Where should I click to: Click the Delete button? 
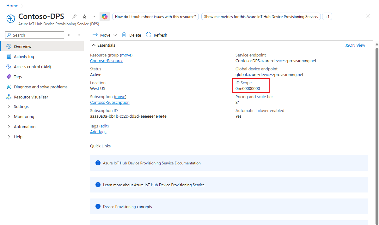[131, 35]
